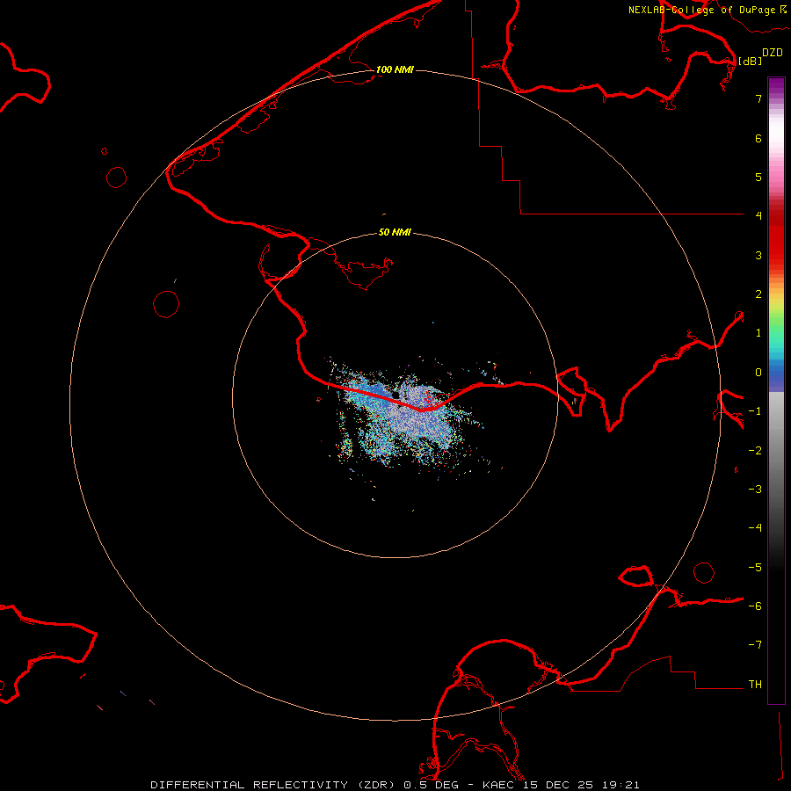Click the [dB] units label
Viewport: 791px width, 791px height.
click(x=751, y=61)
